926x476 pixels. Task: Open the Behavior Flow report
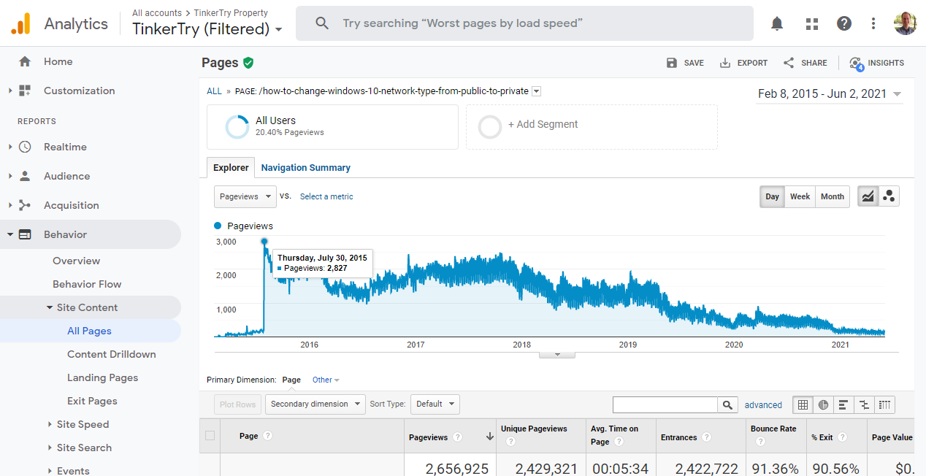click(87, 284)
